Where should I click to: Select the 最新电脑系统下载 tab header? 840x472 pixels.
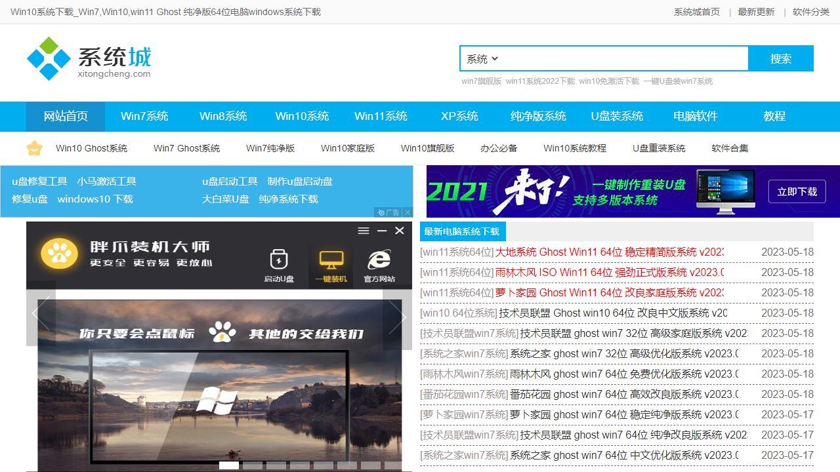(462, 231)
